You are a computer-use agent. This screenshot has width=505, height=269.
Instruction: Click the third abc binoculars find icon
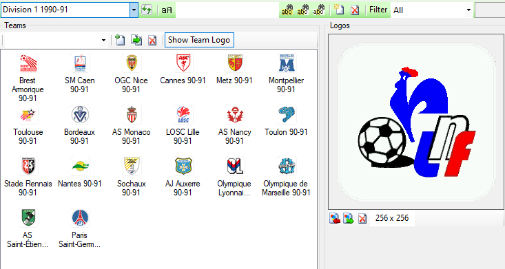tap(318, 10)
